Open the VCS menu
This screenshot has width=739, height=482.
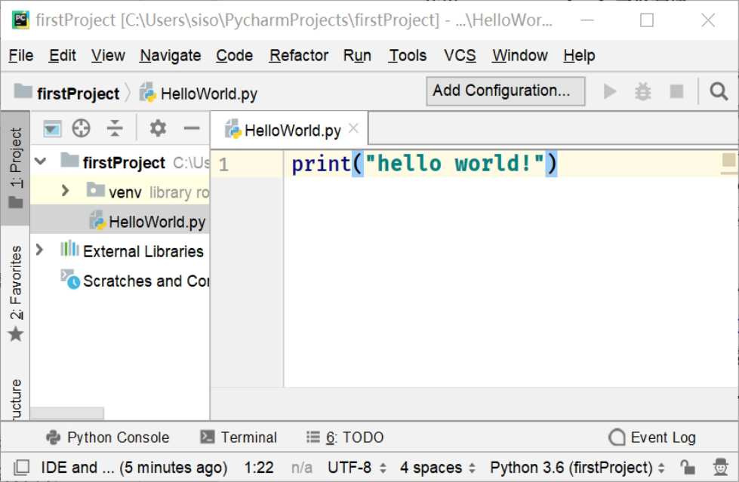(460, 56)
